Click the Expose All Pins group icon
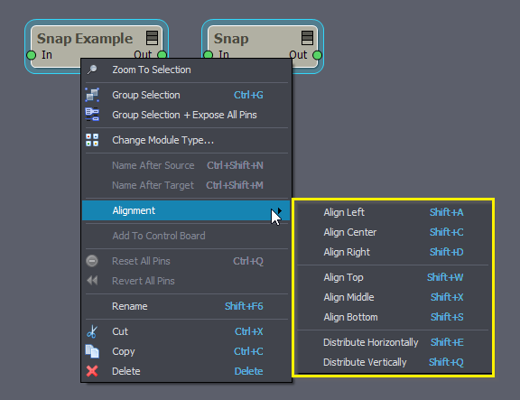The height and width of the screenshot is (400, 520). [92, 115]
